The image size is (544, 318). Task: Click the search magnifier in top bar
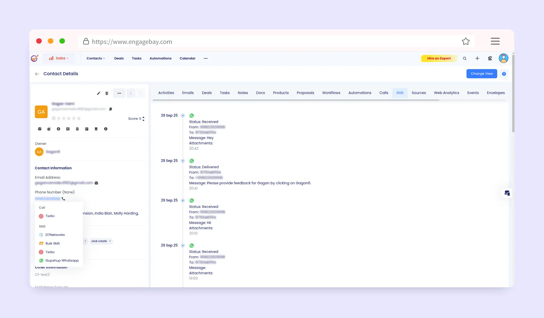click(464, 59)
